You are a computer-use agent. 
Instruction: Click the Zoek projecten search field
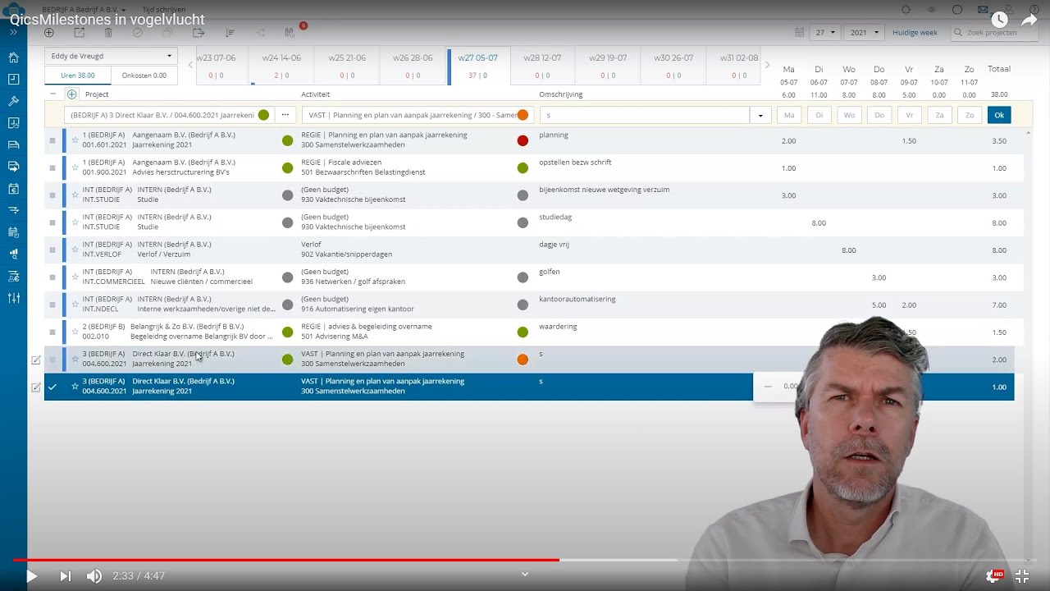coord(995,33)
